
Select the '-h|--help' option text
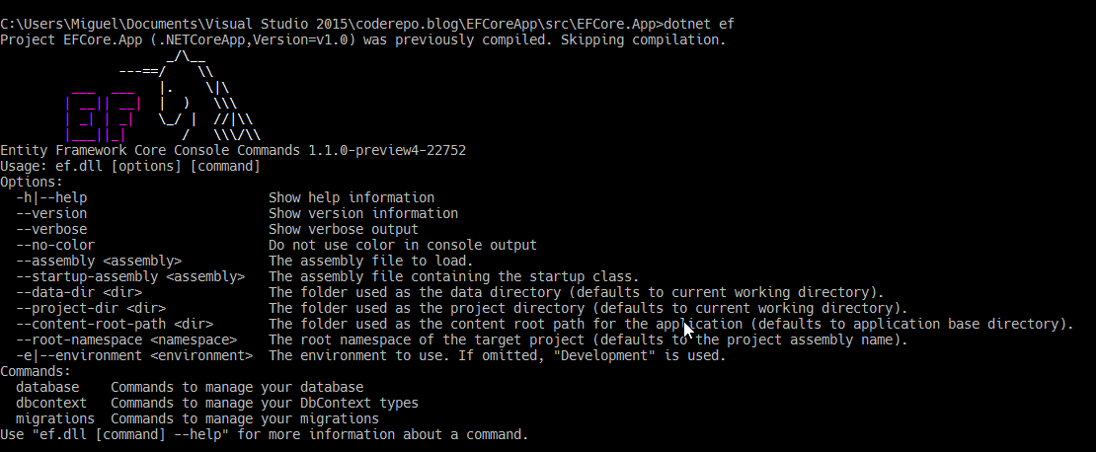click(51, 197)
